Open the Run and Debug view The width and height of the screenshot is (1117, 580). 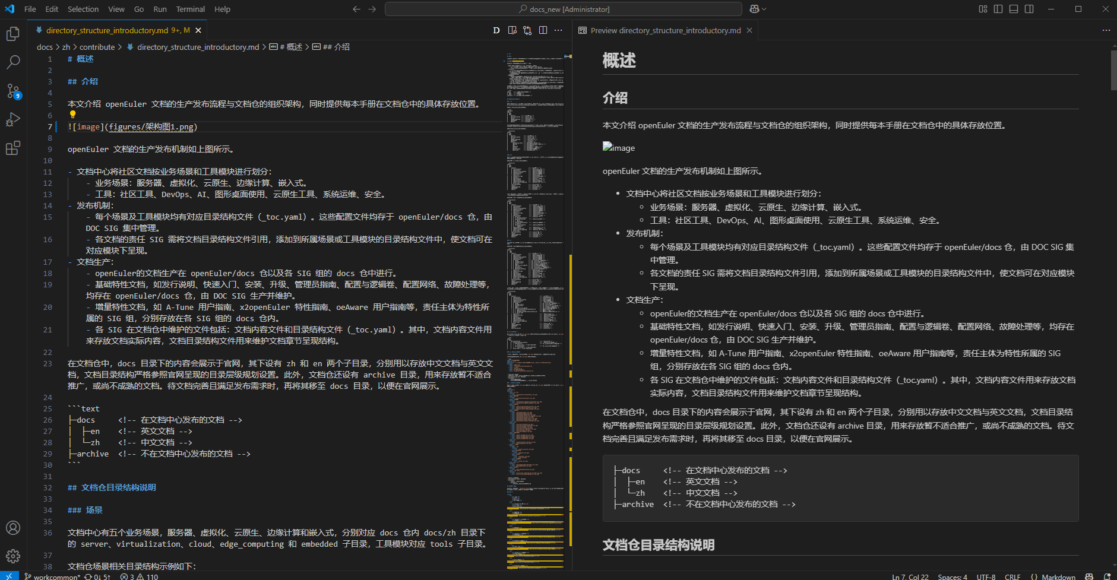point(13,119)
